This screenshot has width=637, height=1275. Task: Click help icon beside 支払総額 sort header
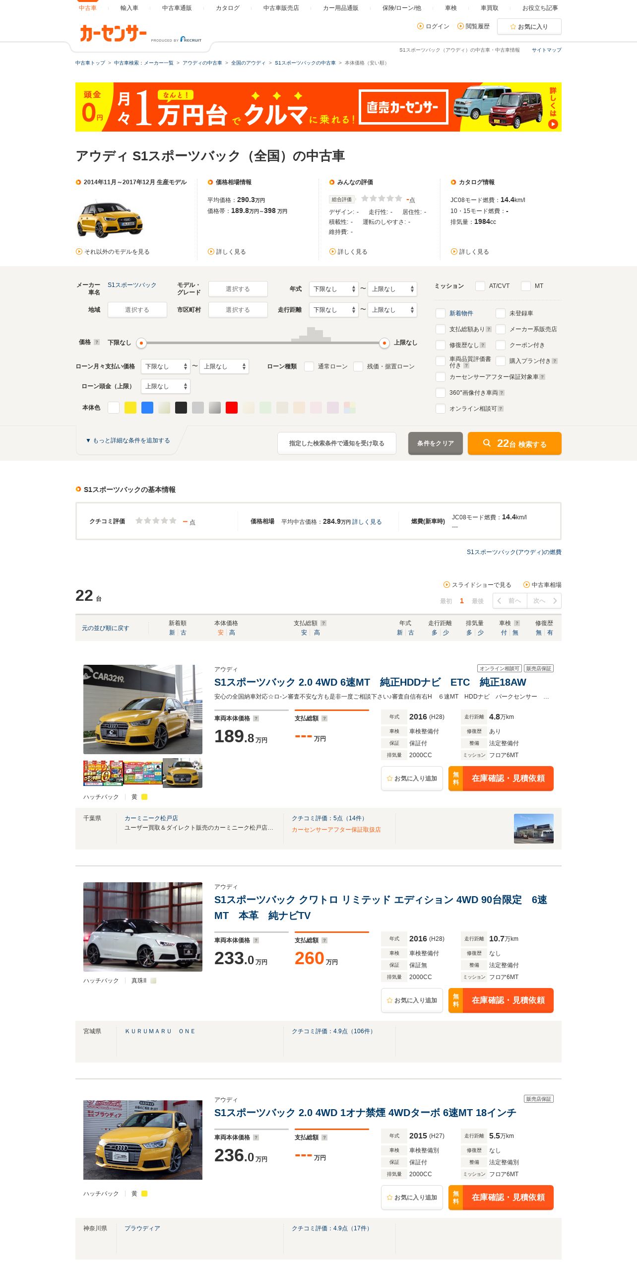323,623
